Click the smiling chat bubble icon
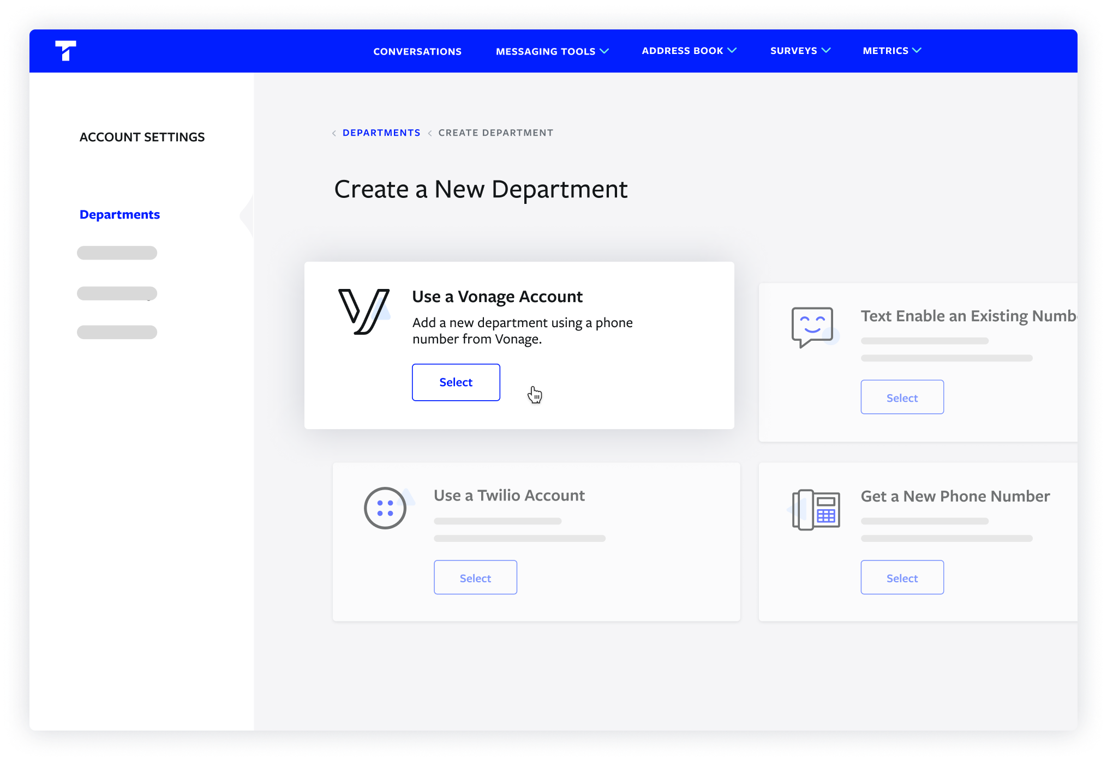 (x=812, y=326)
